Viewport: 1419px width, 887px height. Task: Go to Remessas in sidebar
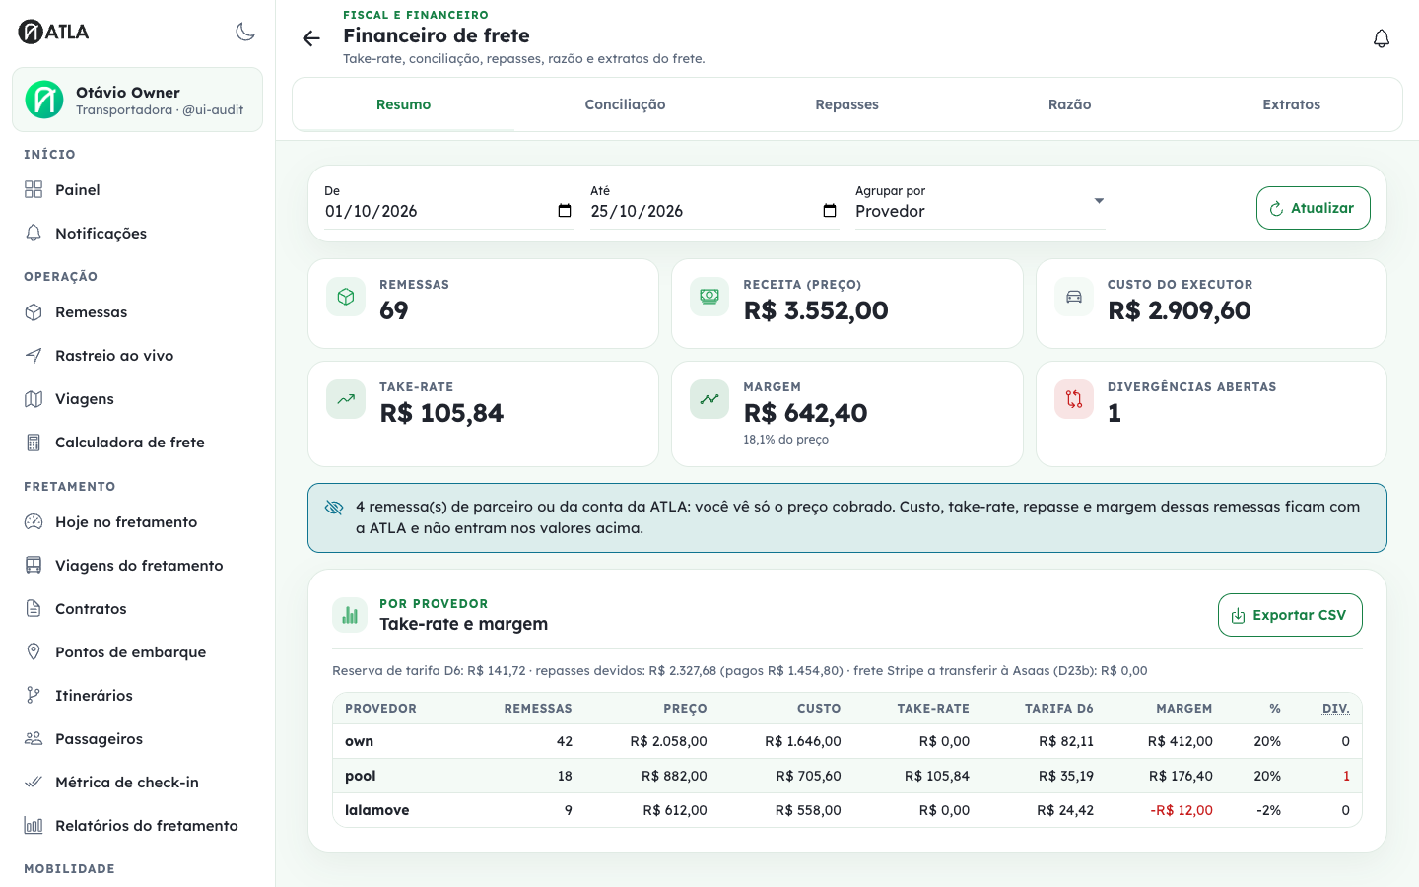point(137,312)
